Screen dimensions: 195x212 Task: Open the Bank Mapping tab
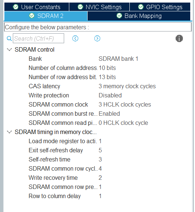coord(139,16)
